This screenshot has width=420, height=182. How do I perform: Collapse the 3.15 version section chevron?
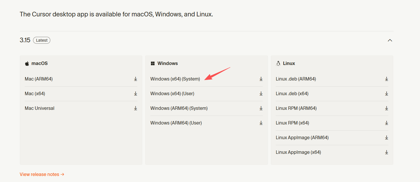coord(390,40)
